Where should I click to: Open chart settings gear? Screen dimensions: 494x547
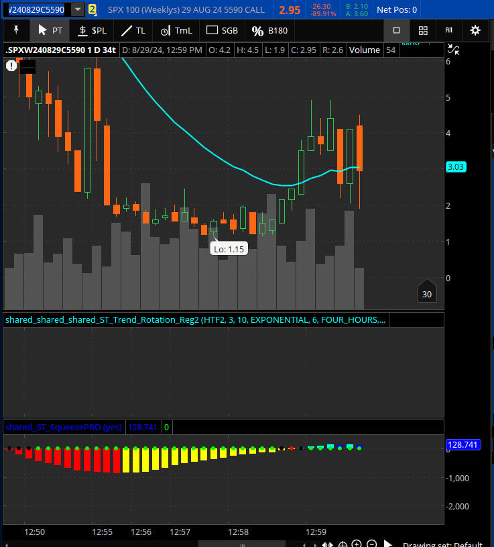[x=475, y=30]
